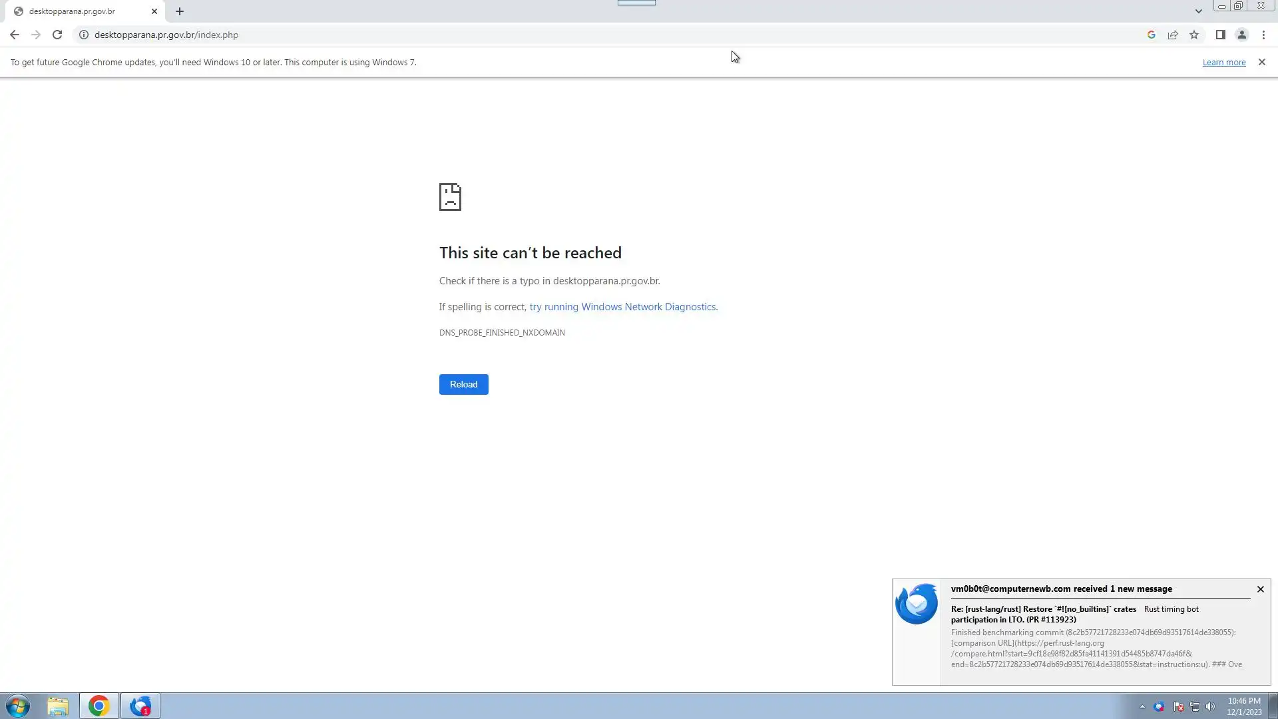Open Chrome three-dot menu

click(x=1263, y=35)
